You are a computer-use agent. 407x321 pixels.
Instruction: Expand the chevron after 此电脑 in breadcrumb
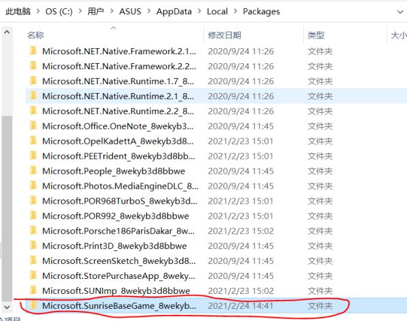pos(37,12)
